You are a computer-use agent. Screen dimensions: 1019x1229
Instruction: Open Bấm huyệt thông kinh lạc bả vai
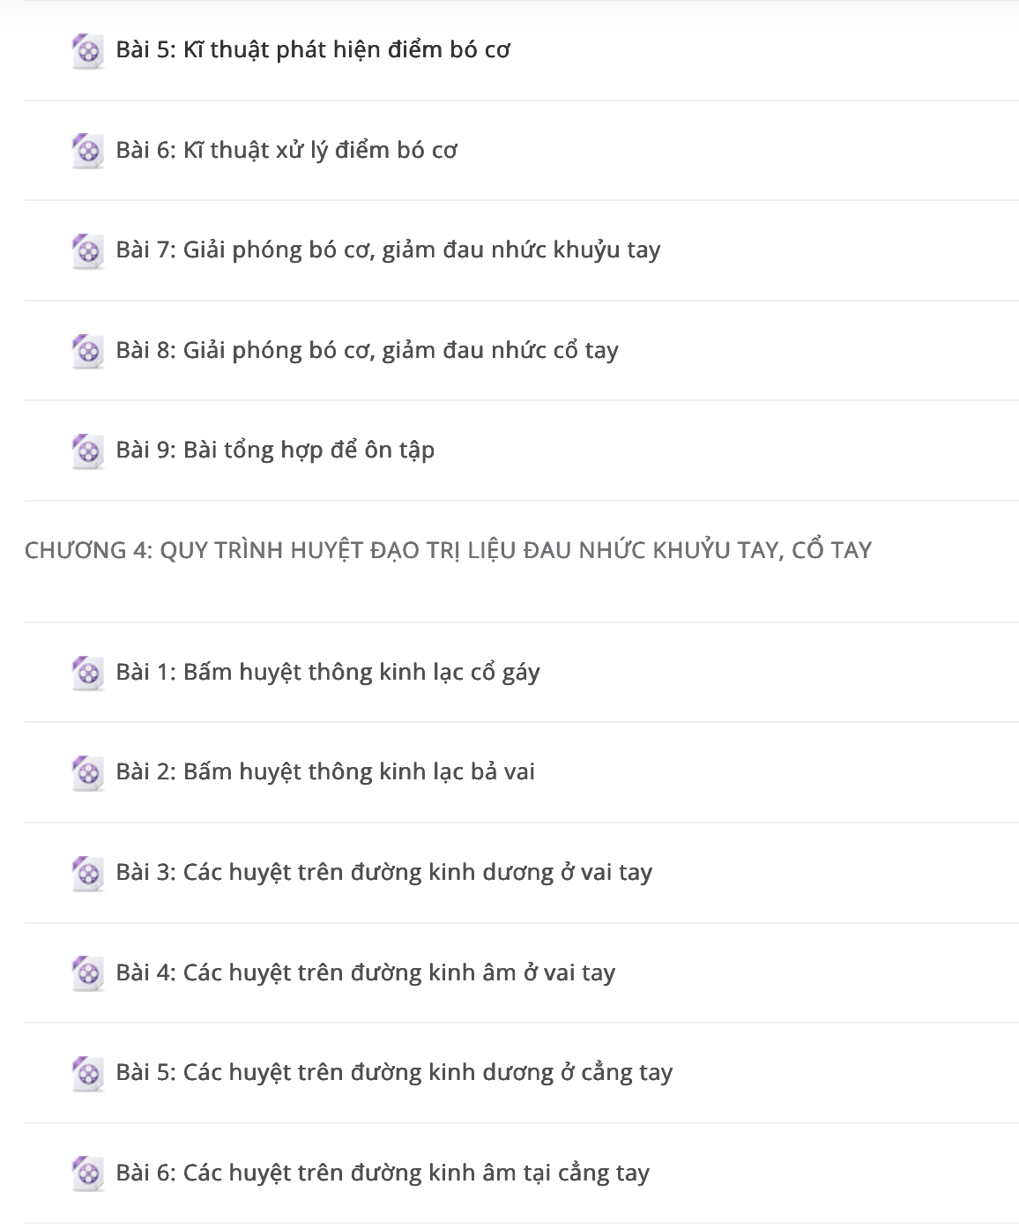[325, 771]
